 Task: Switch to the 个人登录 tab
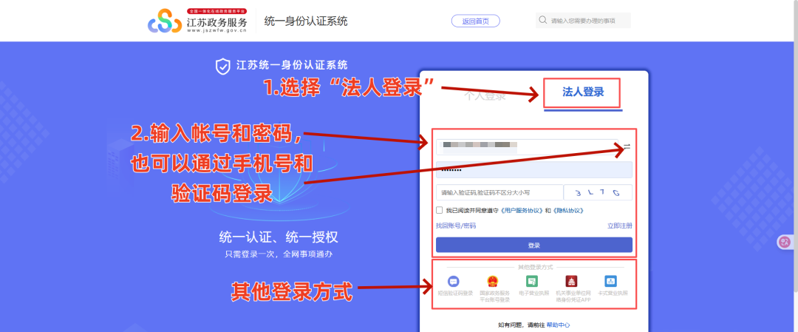(485, 95)
